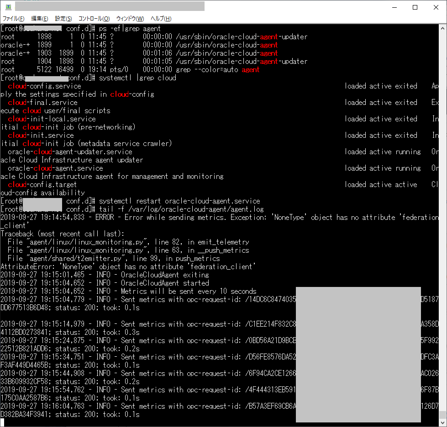Viewport: 447px width, 427px height.
Task: Click the 'systemctl |grep cloud' command text
Action: pos(137,78)
